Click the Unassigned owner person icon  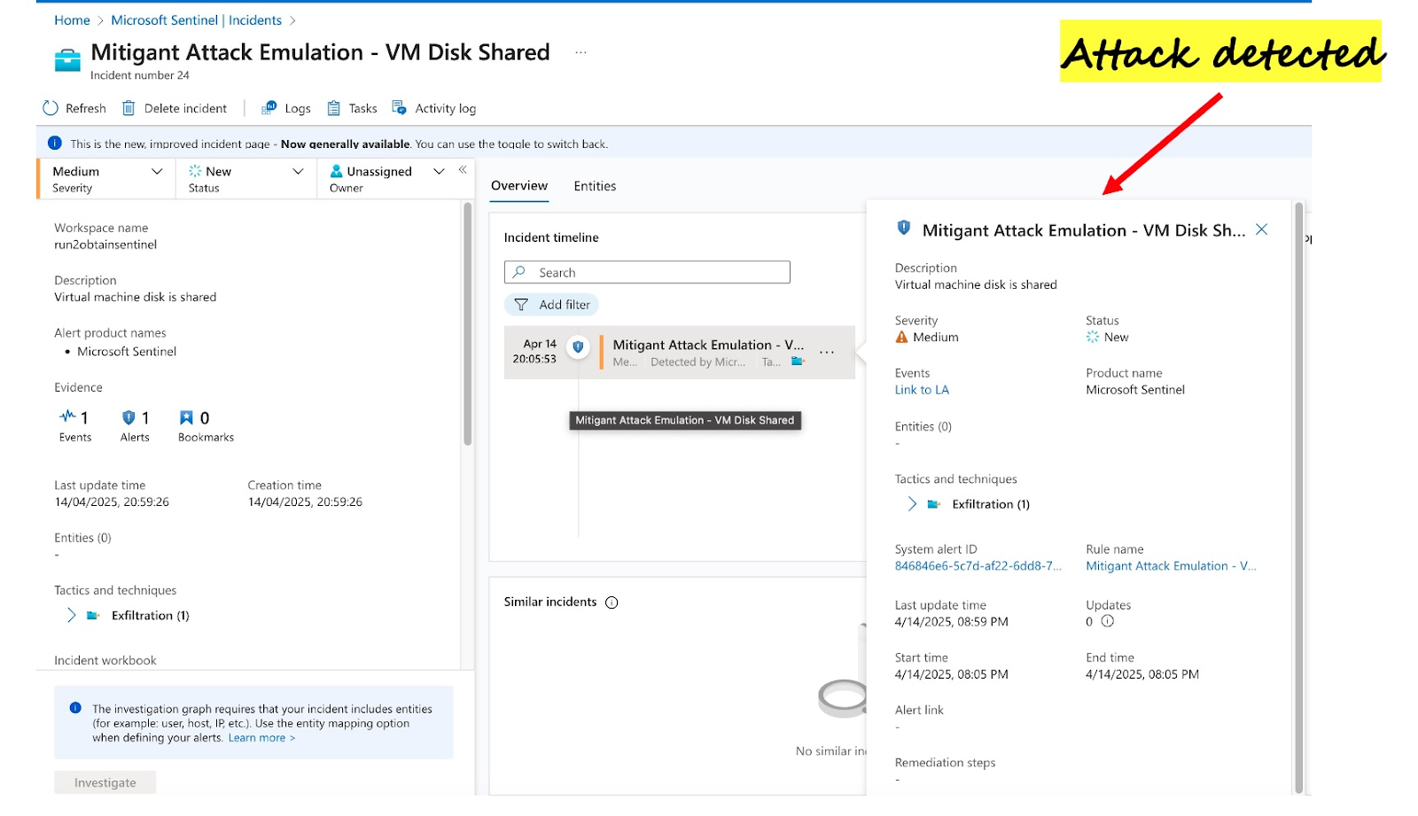[337, 171]
